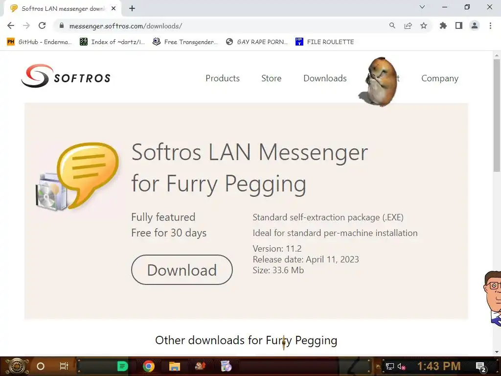The image size is (501, 376).
Task: Open the Chrome profile avatar
Action: coord(475,25)
